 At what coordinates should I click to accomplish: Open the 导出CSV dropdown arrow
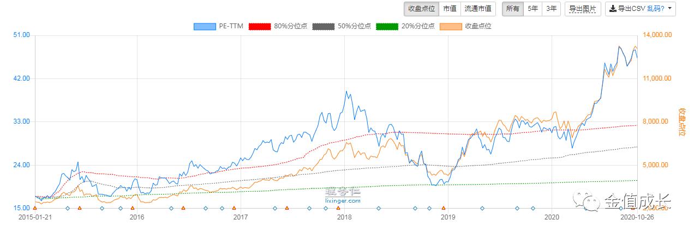669,9
